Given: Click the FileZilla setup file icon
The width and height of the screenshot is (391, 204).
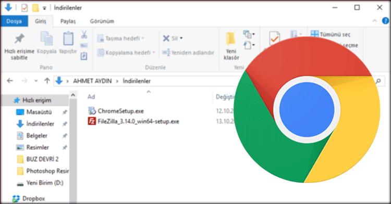Looking at the screenshot, I should pyautogui.click(x=92, y=121).
